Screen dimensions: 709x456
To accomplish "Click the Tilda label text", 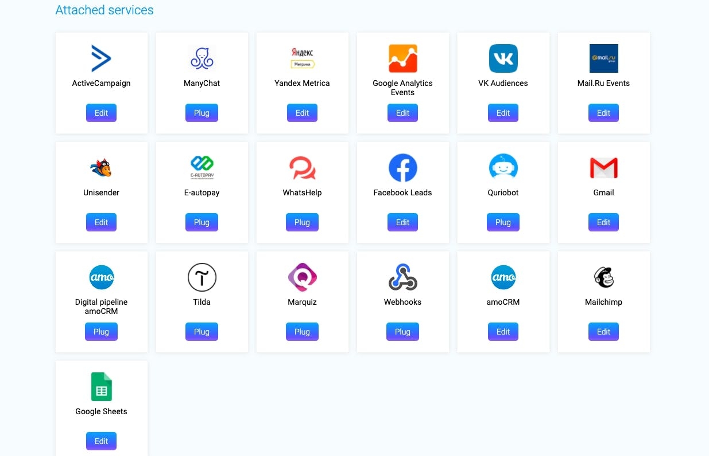I will click(202, 302).
